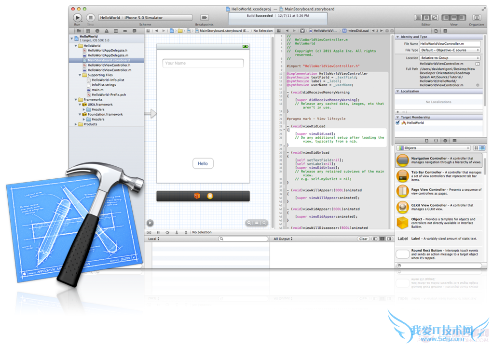Select the Assistant editor button

point(426,17)
